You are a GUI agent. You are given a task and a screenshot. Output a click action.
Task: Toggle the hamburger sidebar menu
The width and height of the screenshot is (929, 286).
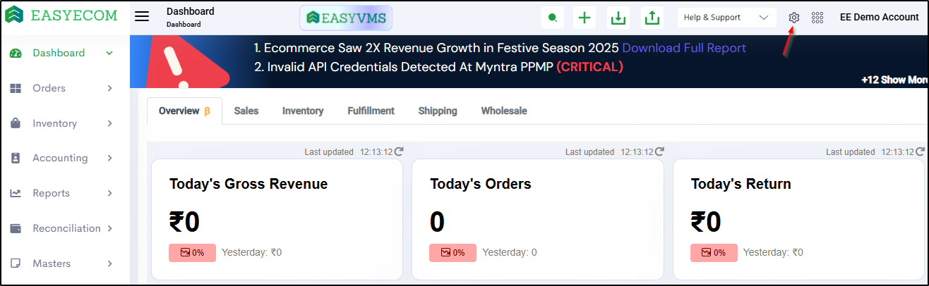pos(142,17)
